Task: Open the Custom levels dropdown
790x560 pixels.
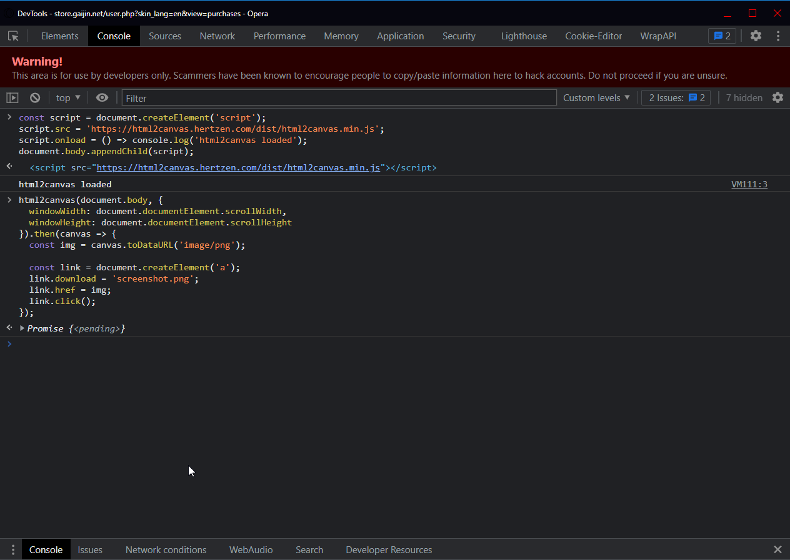Action: click(x=596, y=97)
